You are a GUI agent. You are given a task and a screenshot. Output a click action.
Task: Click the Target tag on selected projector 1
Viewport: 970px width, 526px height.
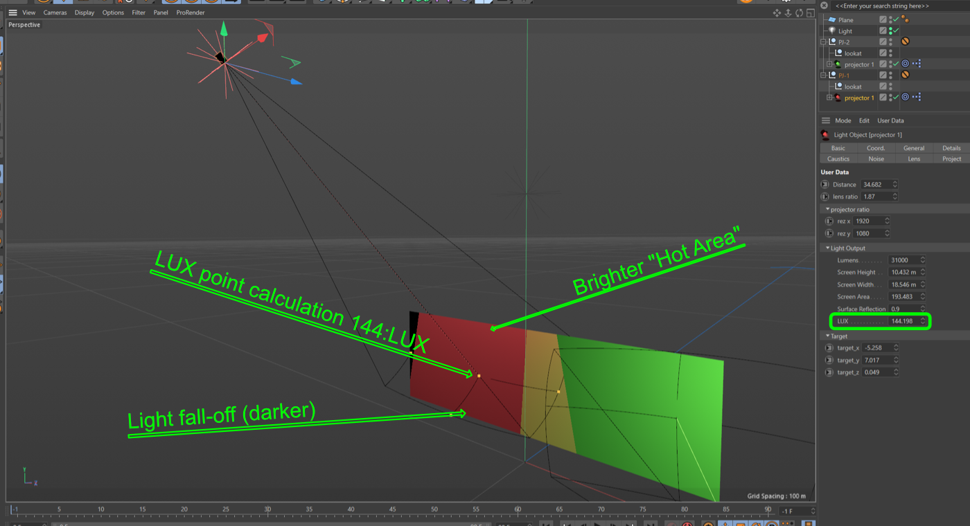(905, 98)
